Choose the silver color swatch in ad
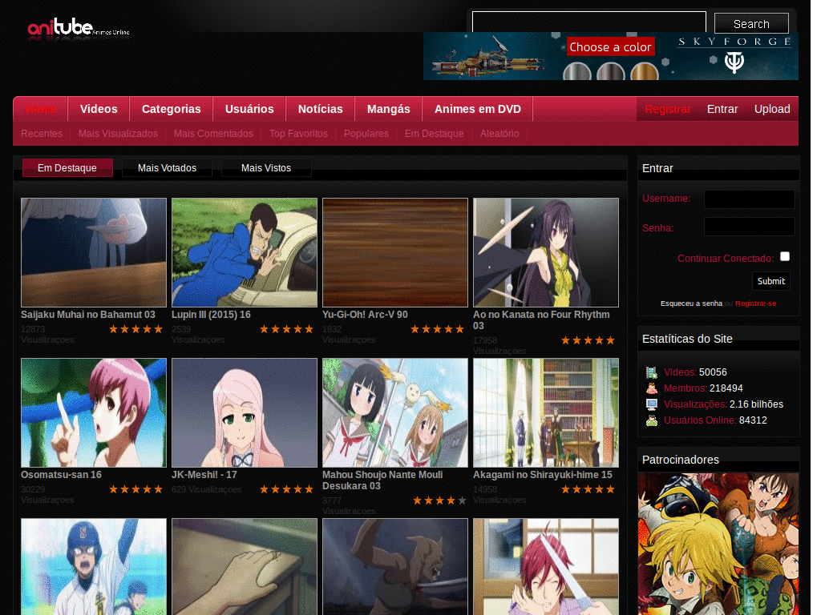 577,71
